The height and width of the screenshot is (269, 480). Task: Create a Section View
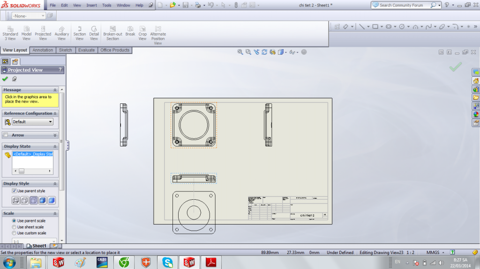[80, 33]
